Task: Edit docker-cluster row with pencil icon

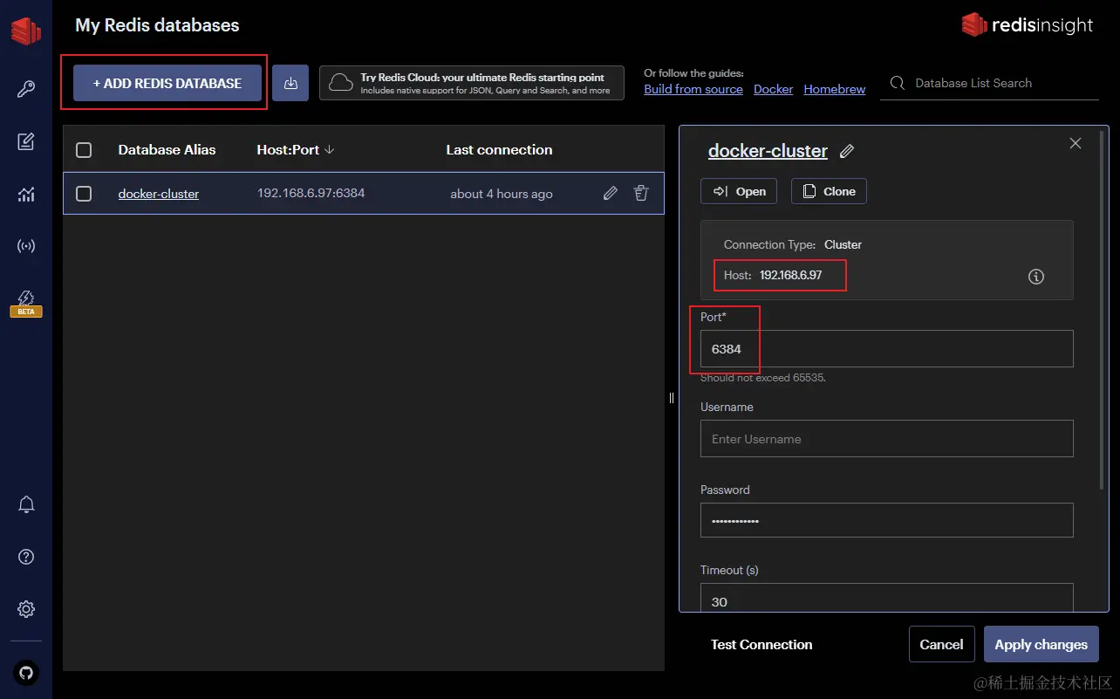Action: 611,193
